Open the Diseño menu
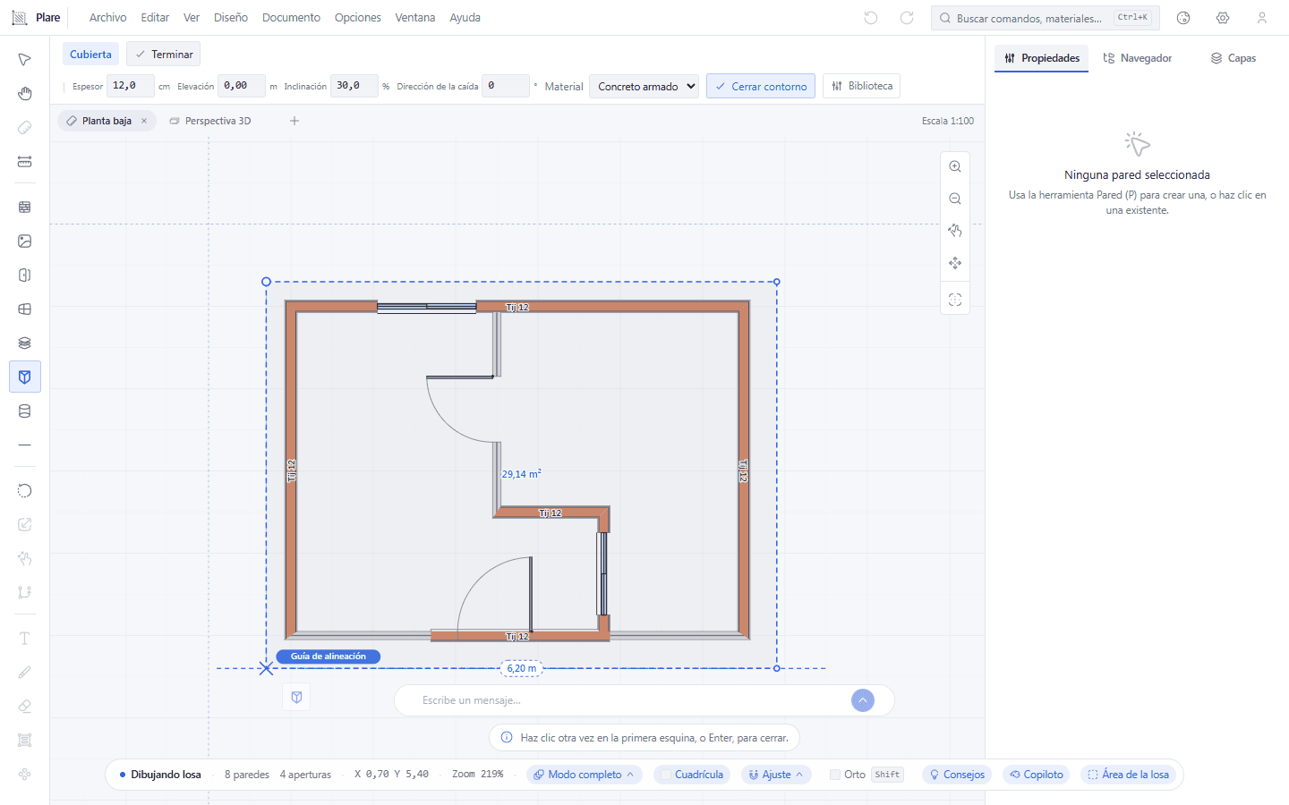 coord(231,18)
